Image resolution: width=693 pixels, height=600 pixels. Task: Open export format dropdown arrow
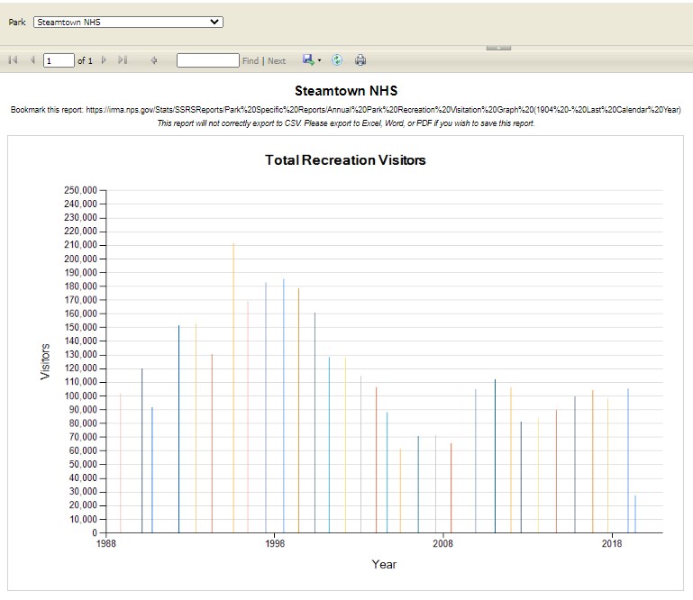[319, 60]
